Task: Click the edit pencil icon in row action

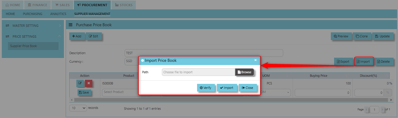Action: click(x=80, y=83)
